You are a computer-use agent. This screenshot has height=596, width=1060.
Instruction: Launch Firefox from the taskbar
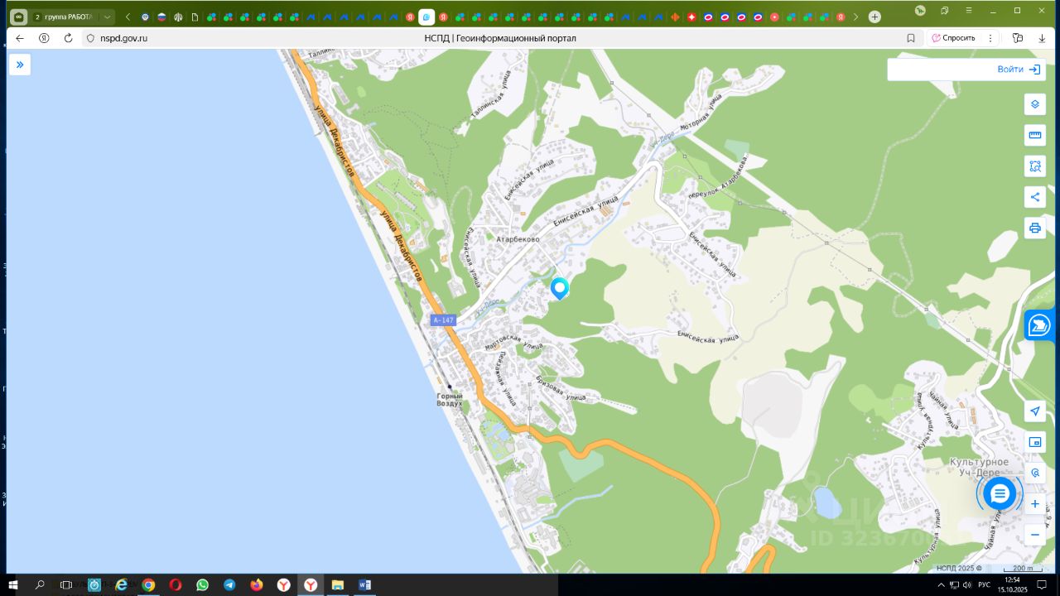[257, 585]
